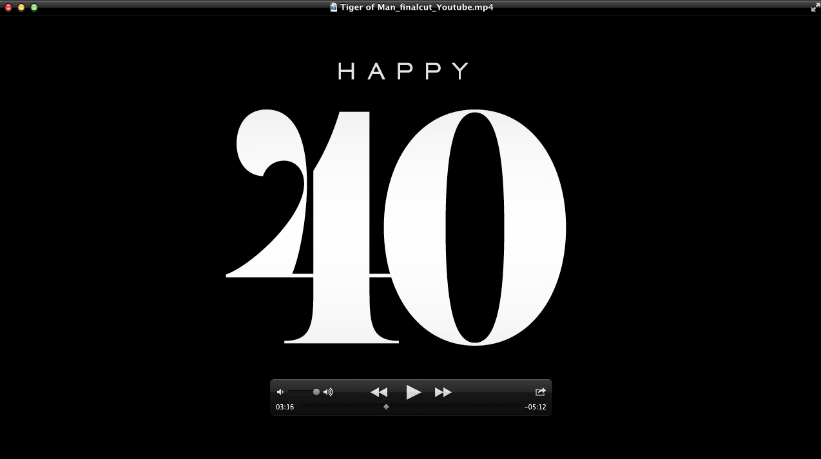
Task: Click the movie file icon in title bar
Action: click(x=334, y=7)
